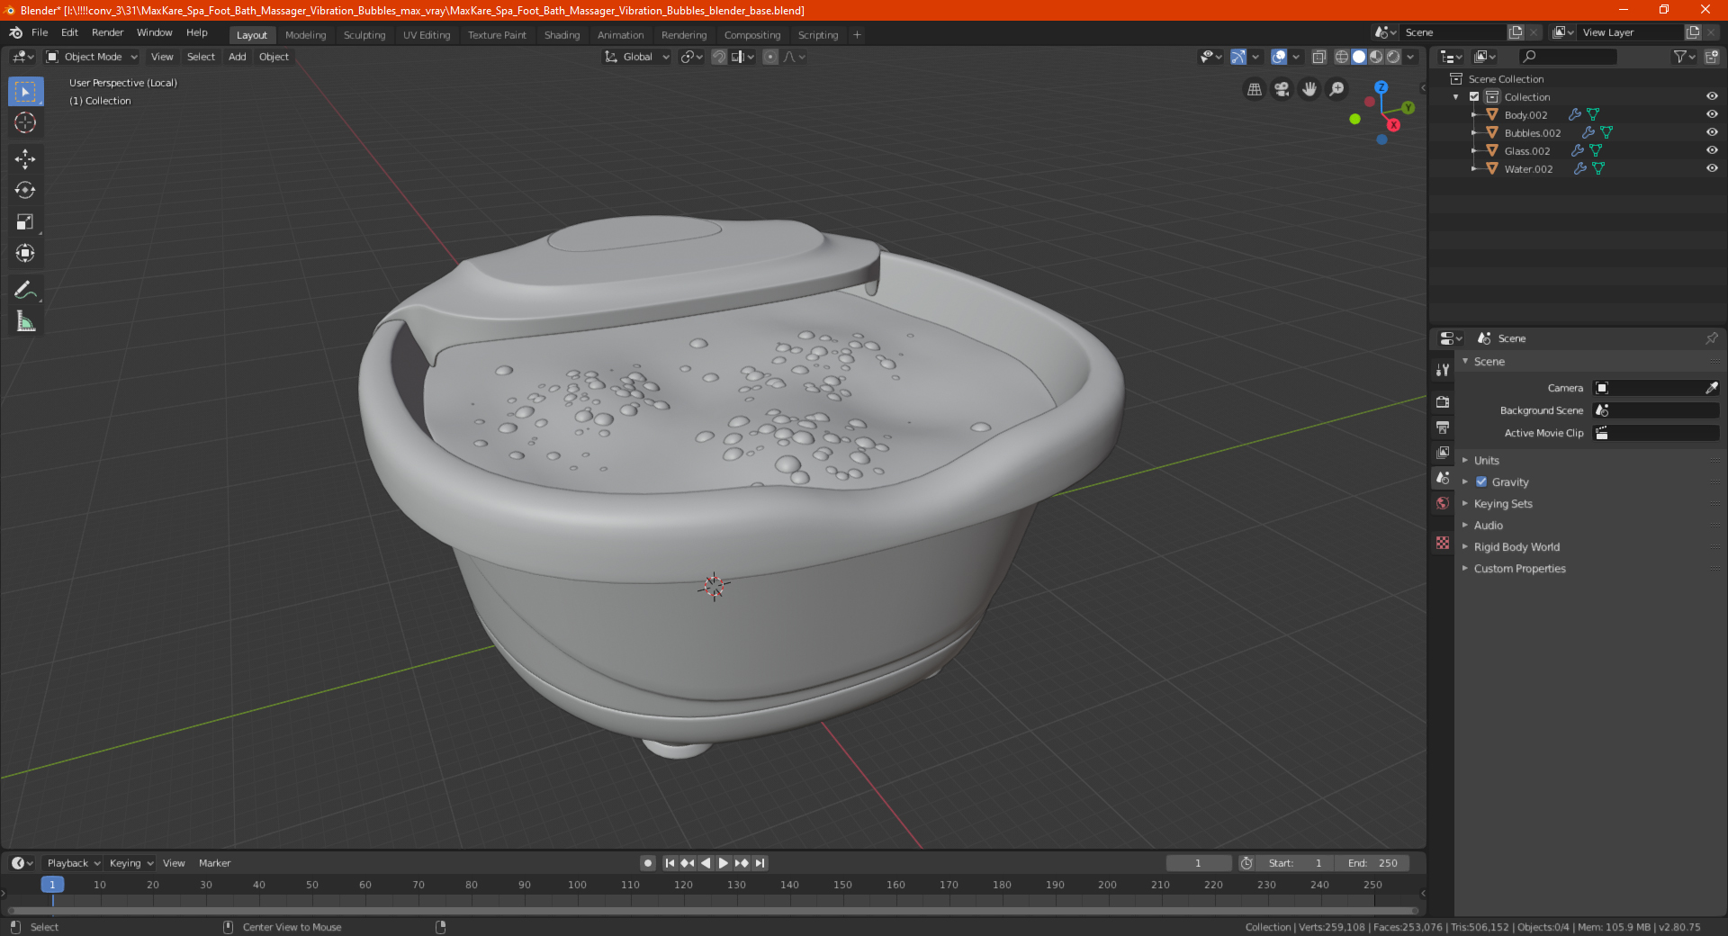
Task: Switch to wireframe viewport shading
Action: point(1341,57)
